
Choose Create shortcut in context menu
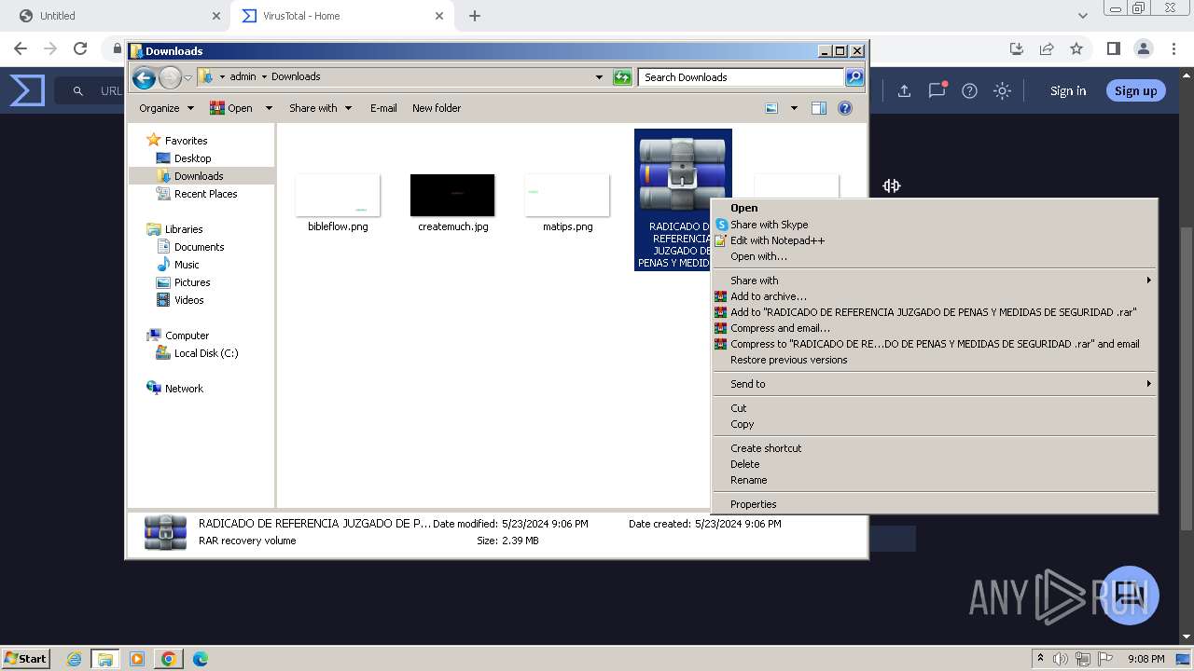(x=935, y=448)
